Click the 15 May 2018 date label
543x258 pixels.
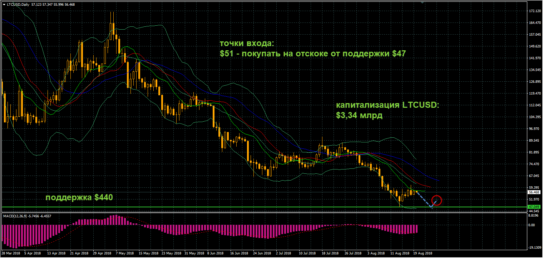(x=148, y=253)
